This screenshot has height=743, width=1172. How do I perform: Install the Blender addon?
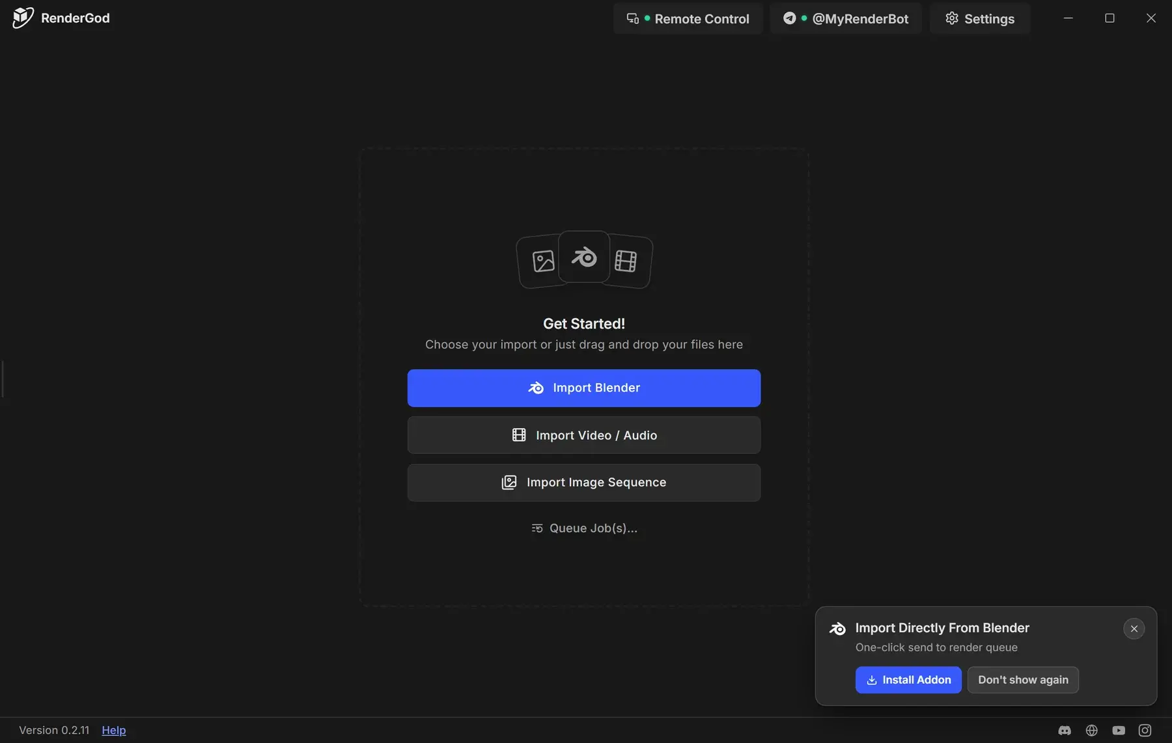click(908, 680)
